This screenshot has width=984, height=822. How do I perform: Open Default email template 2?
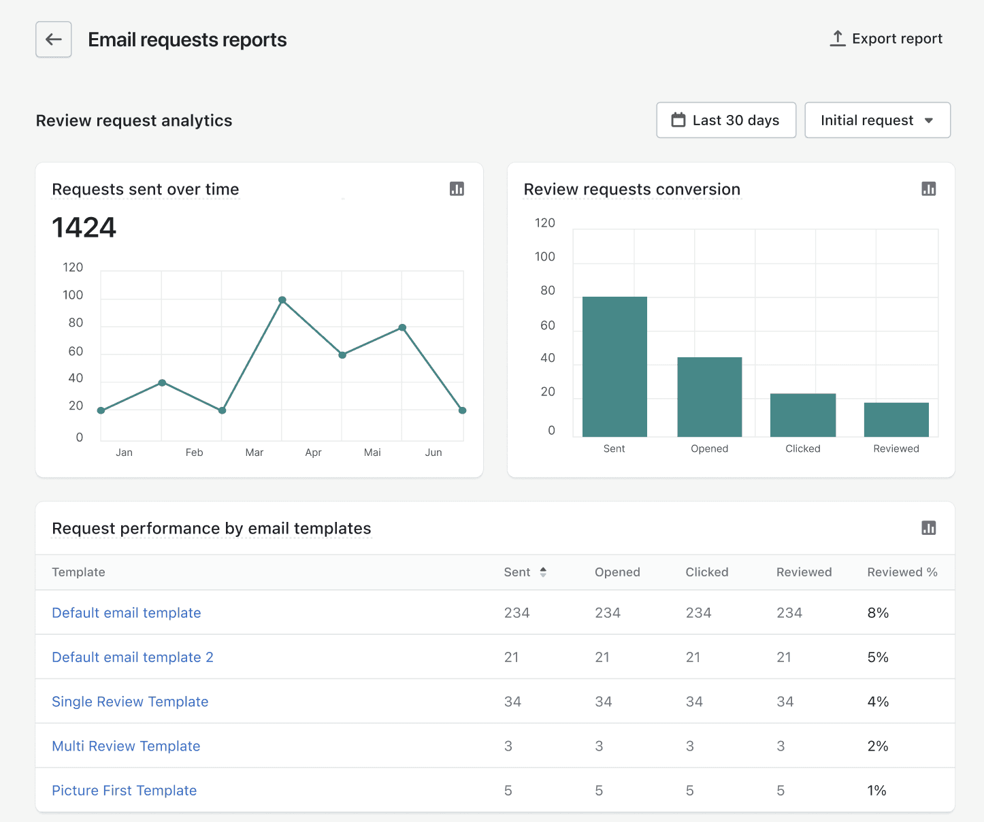coord(133,657)
